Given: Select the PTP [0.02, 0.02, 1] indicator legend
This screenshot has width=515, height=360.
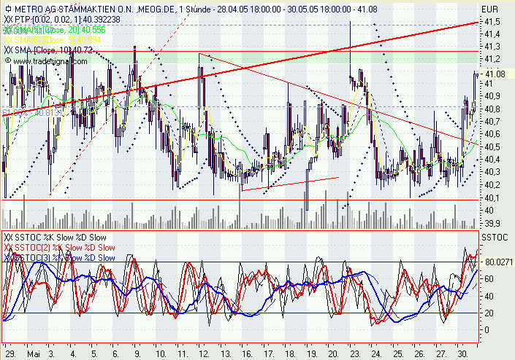Looking at the screenshot, I should point(62,20).
